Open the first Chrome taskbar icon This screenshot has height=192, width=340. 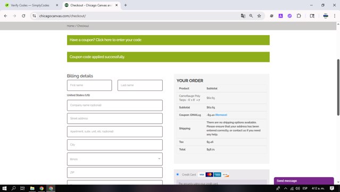pyautogui.click(x=42, y=188)
